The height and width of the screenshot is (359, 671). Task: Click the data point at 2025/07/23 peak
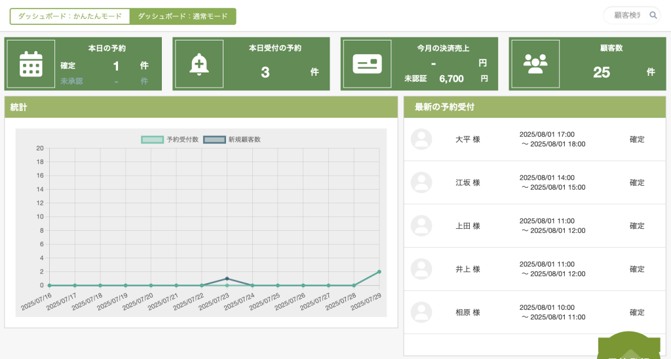(227, 279)
